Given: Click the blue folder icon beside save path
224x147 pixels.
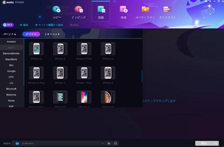Looking at the screenshot, I should [17, 143].
